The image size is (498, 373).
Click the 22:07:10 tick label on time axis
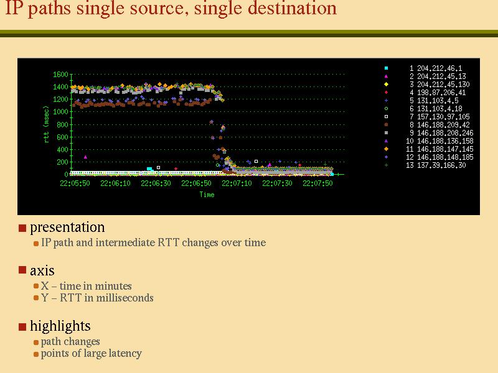tap(237, 183)
